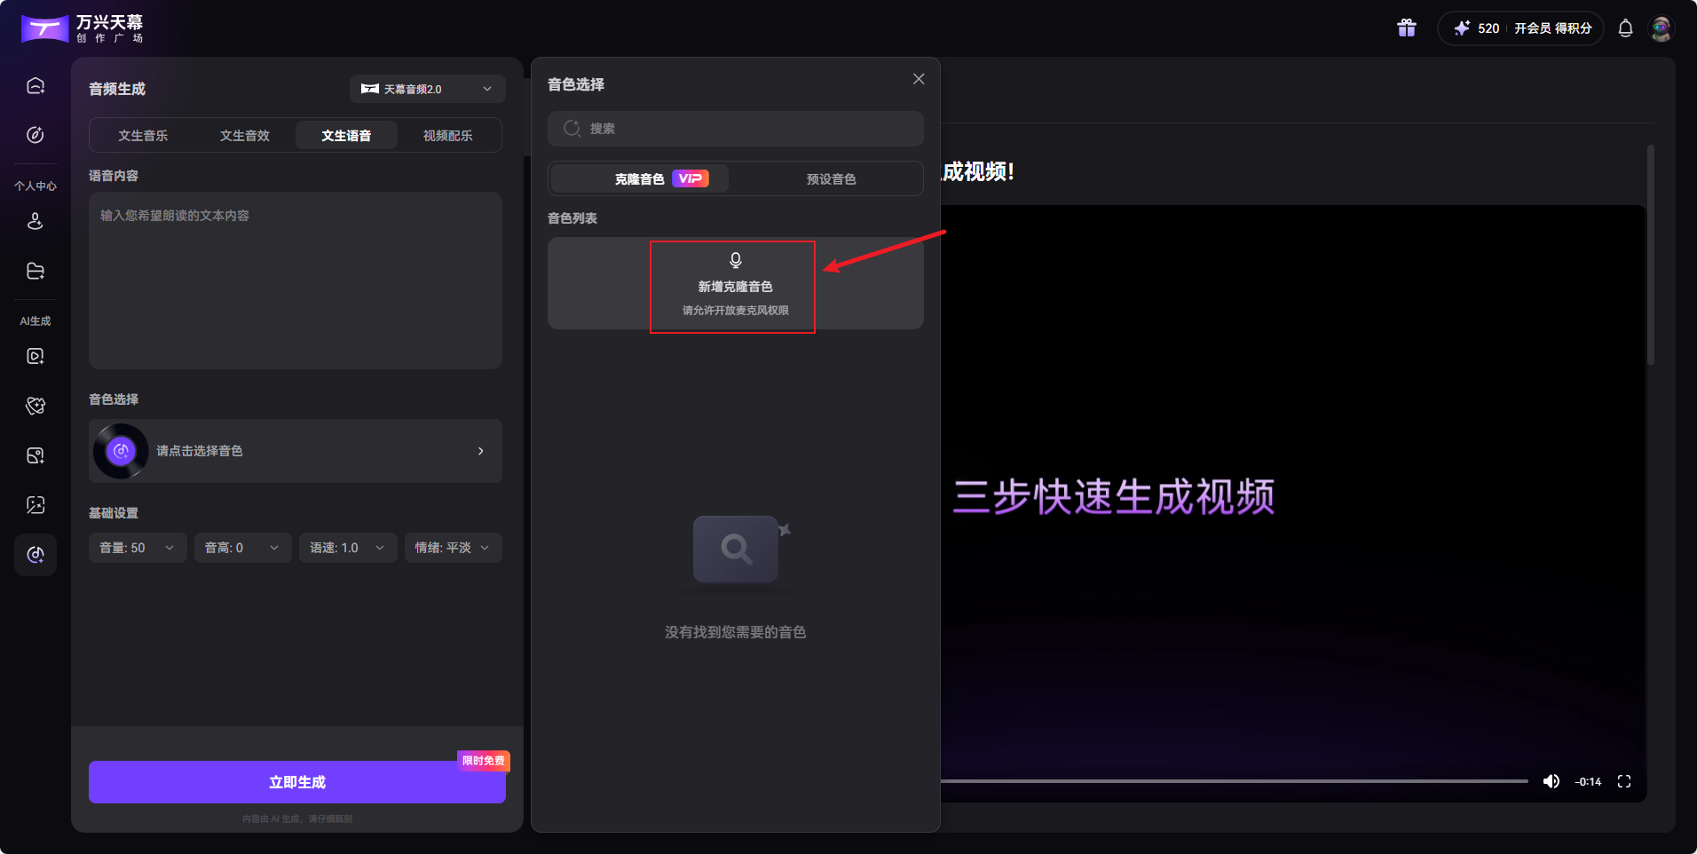Click the microphone icon on 新增克隆音色 card
This screenshot has width=1697, height=854.
pos(733,260)
